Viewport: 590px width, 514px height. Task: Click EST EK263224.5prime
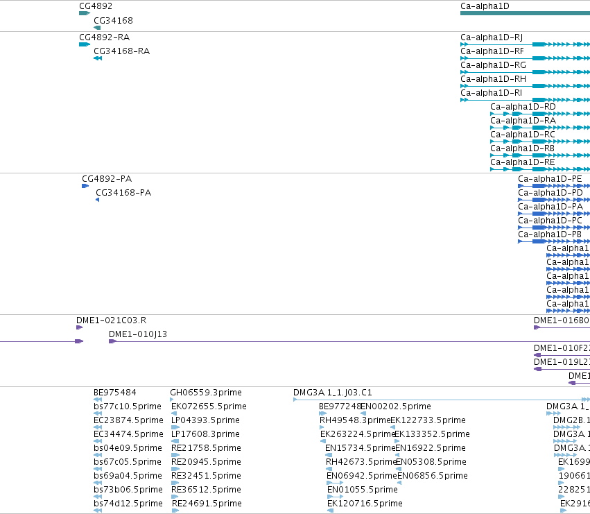(358, 434)
